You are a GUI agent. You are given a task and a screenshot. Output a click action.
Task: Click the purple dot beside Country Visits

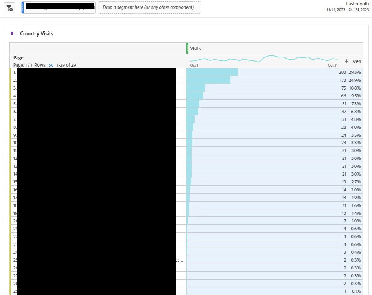(x=12, y=33)
